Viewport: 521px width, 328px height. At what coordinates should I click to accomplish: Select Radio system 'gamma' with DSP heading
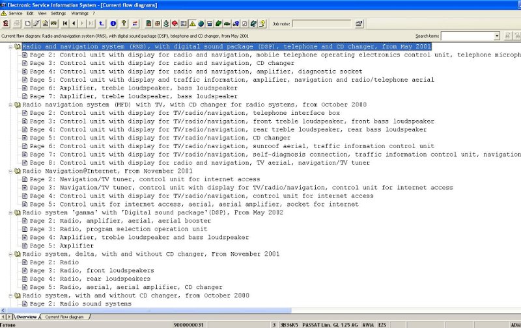click(152, 212)
